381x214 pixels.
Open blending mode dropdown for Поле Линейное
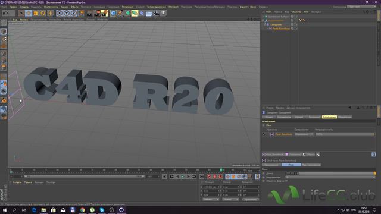coord(304,134)
